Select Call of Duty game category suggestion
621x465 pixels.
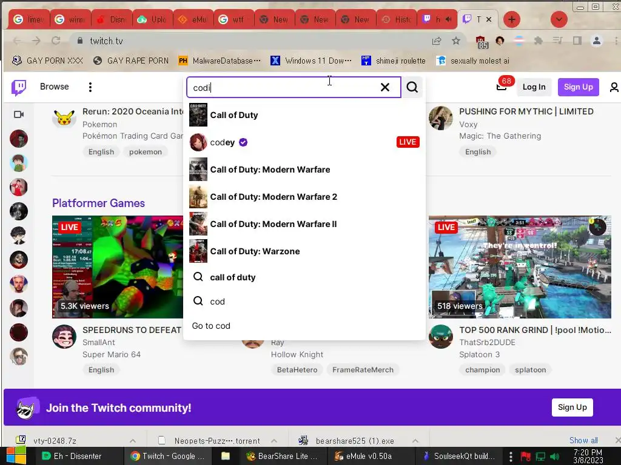tap(304, 115)
